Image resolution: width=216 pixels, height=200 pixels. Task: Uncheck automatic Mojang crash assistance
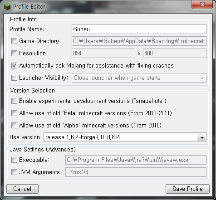(14, 66)
